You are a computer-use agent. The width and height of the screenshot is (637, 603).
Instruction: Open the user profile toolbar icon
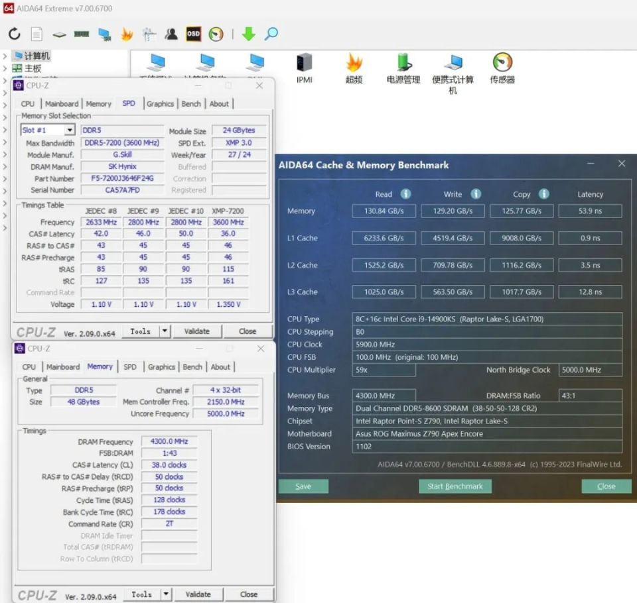171,34
